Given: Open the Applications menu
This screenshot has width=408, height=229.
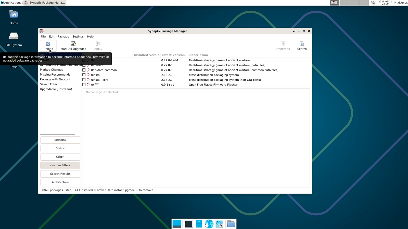Looking at the screenshot, I should pyautogui.click(x=11, y=3).
